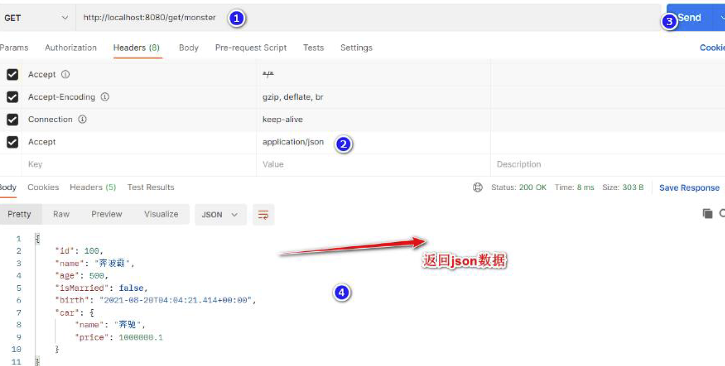This screenshot has width=725, height=366.
Task: Click the network globe icon near Status
Action: tap(478, 187)
